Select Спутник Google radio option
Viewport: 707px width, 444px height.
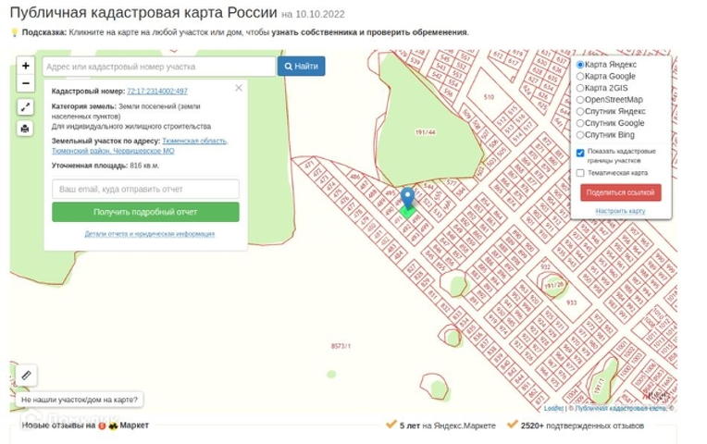pos(580,124)
